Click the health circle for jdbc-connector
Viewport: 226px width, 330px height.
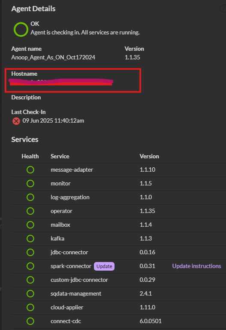click(30, 253)
